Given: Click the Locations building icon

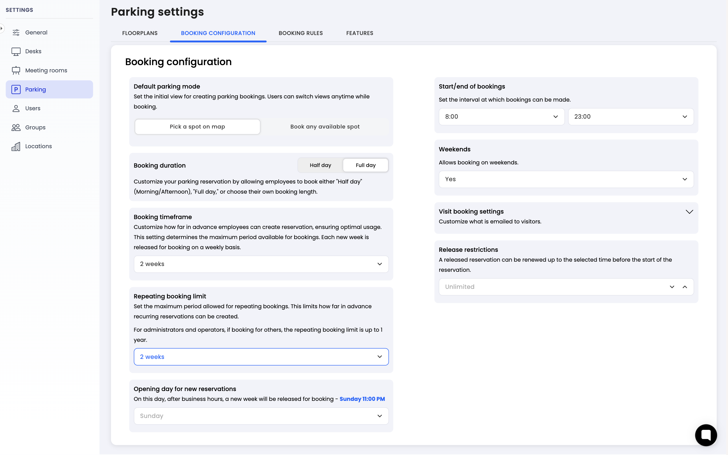Looking at the screenshot, I should (16, 146).
